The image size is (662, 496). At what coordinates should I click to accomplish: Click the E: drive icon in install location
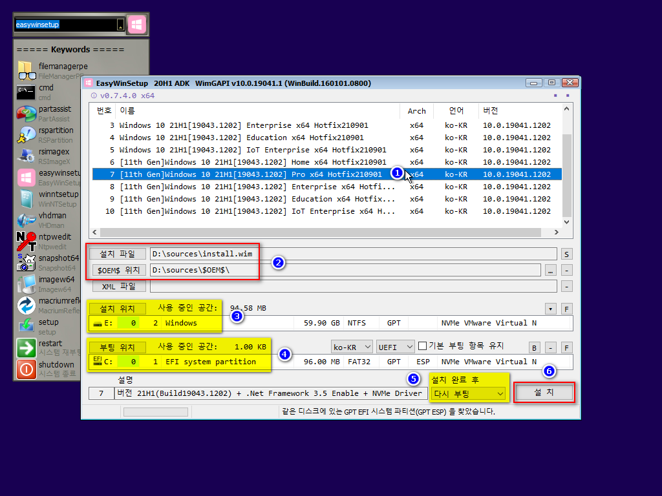[98, 324]
